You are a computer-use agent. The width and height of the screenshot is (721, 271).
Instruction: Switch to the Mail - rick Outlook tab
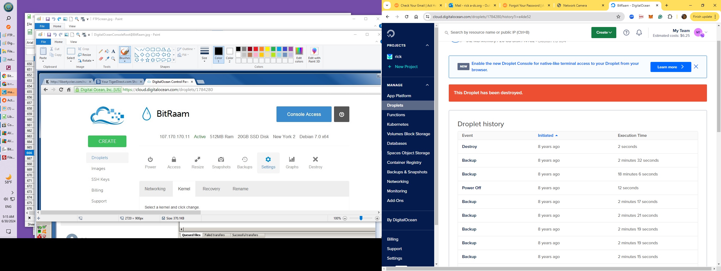pos(472,5)
